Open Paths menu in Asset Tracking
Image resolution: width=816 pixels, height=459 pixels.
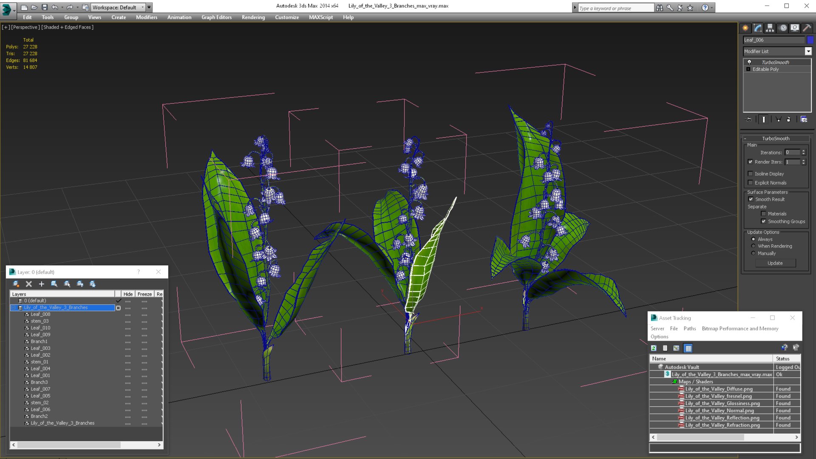(x=690, y=329)
